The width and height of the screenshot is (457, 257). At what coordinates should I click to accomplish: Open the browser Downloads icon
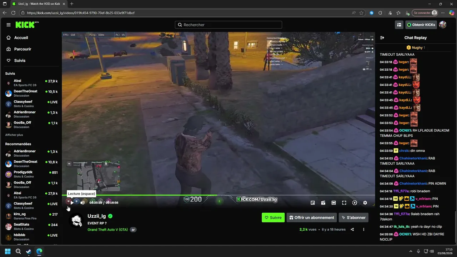pos(407,13)
